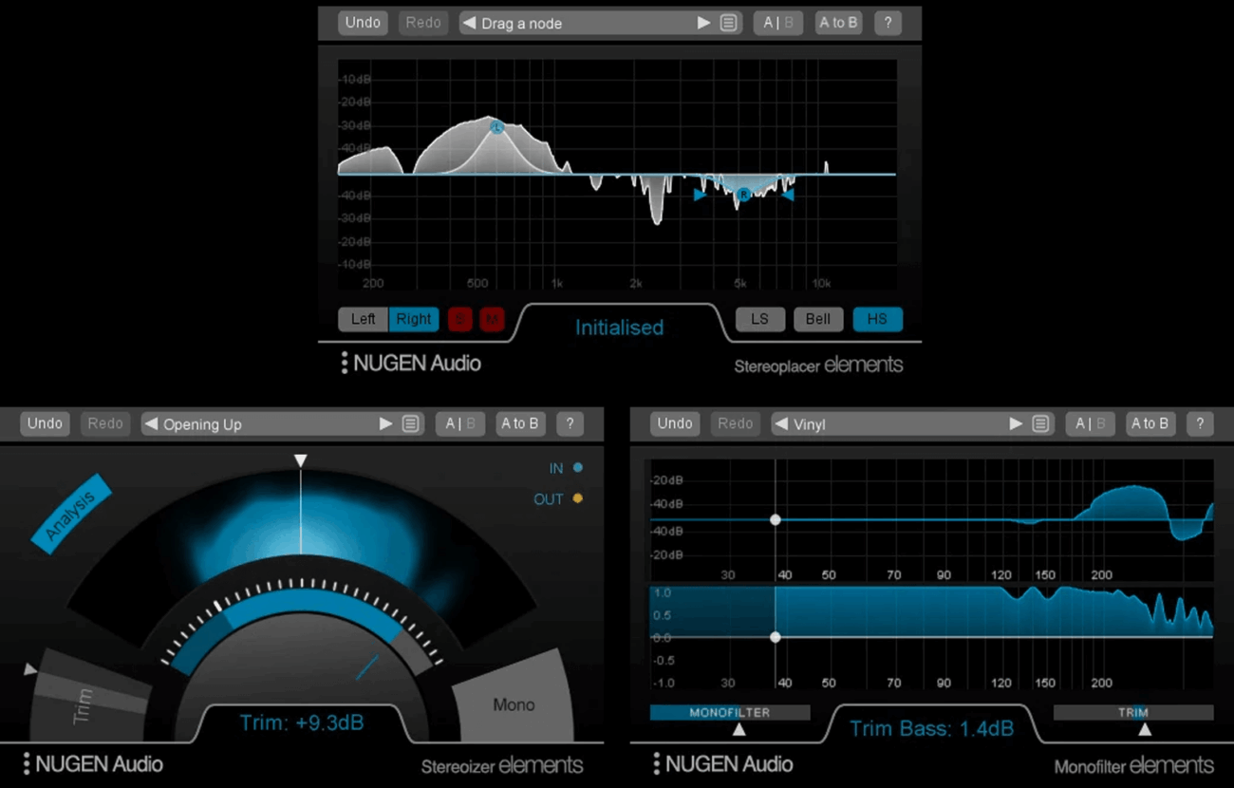Open the help '?' button in Monofilter

[x=1200, y=423]
